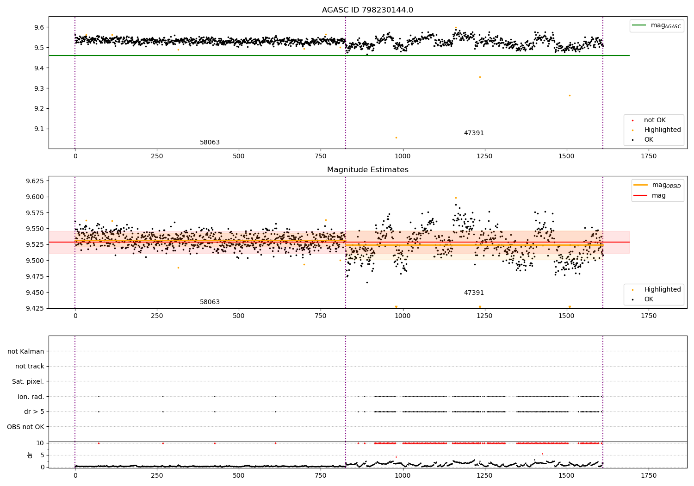Click the '10' tick on the dr axis

coord(40,443)
